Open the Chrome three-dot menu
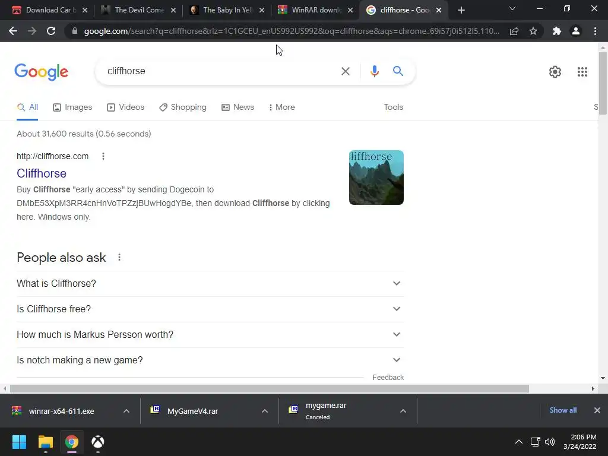This screenshot has height=456, width=608. [x=595, y=31]
